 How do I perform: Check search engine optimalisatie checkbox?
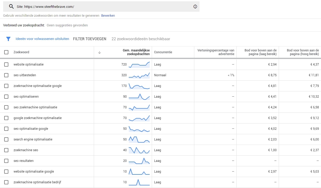pyautogui.click(x=6, y=139)
